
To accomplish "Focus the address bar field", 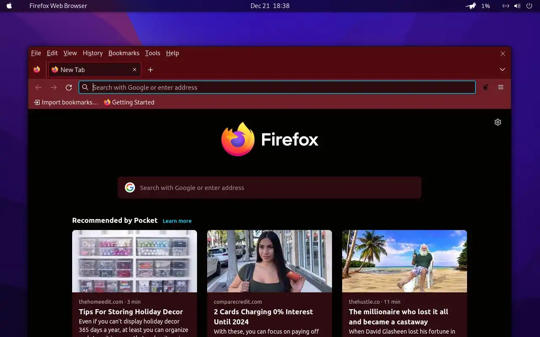I will pos(277,87).
